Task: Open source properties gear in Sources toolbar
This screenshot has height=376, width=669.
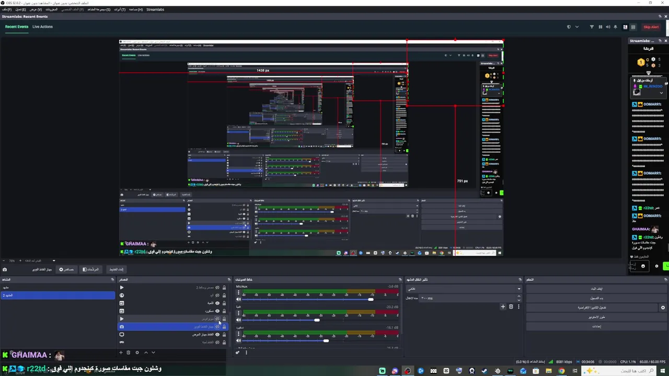Action: (137, 352)
